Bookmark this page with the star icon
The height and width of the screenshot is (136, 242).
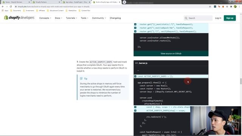click(x=210, y=7)
